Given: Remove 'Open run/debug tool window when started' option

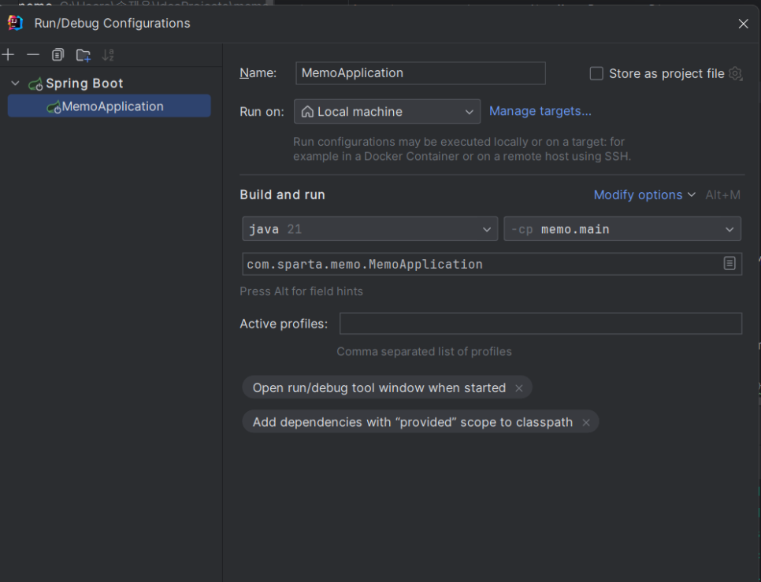Looking at the screenshot, I should click(x=519, y=388).
